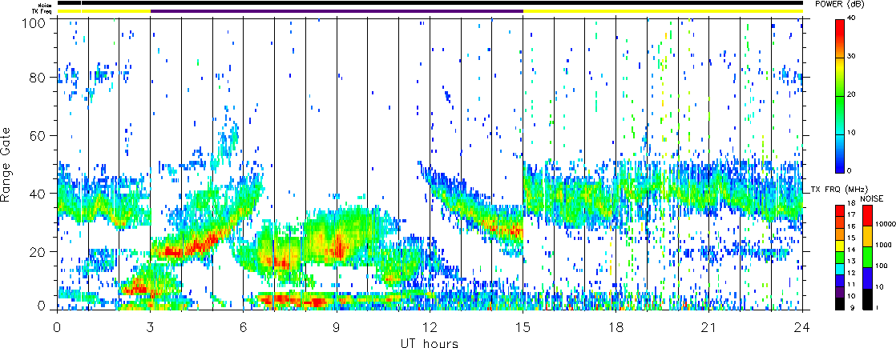Click the 'POWER (dB)' color bar title
The width and height of the screenshot is (896, 348).
coord(839,5)
